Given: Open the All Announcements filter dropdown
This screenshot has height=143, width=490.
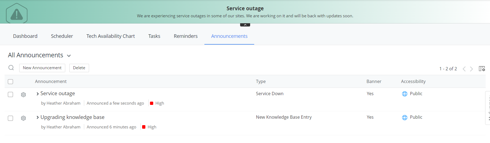Looking at the screenshot, I should coord(69,56).
